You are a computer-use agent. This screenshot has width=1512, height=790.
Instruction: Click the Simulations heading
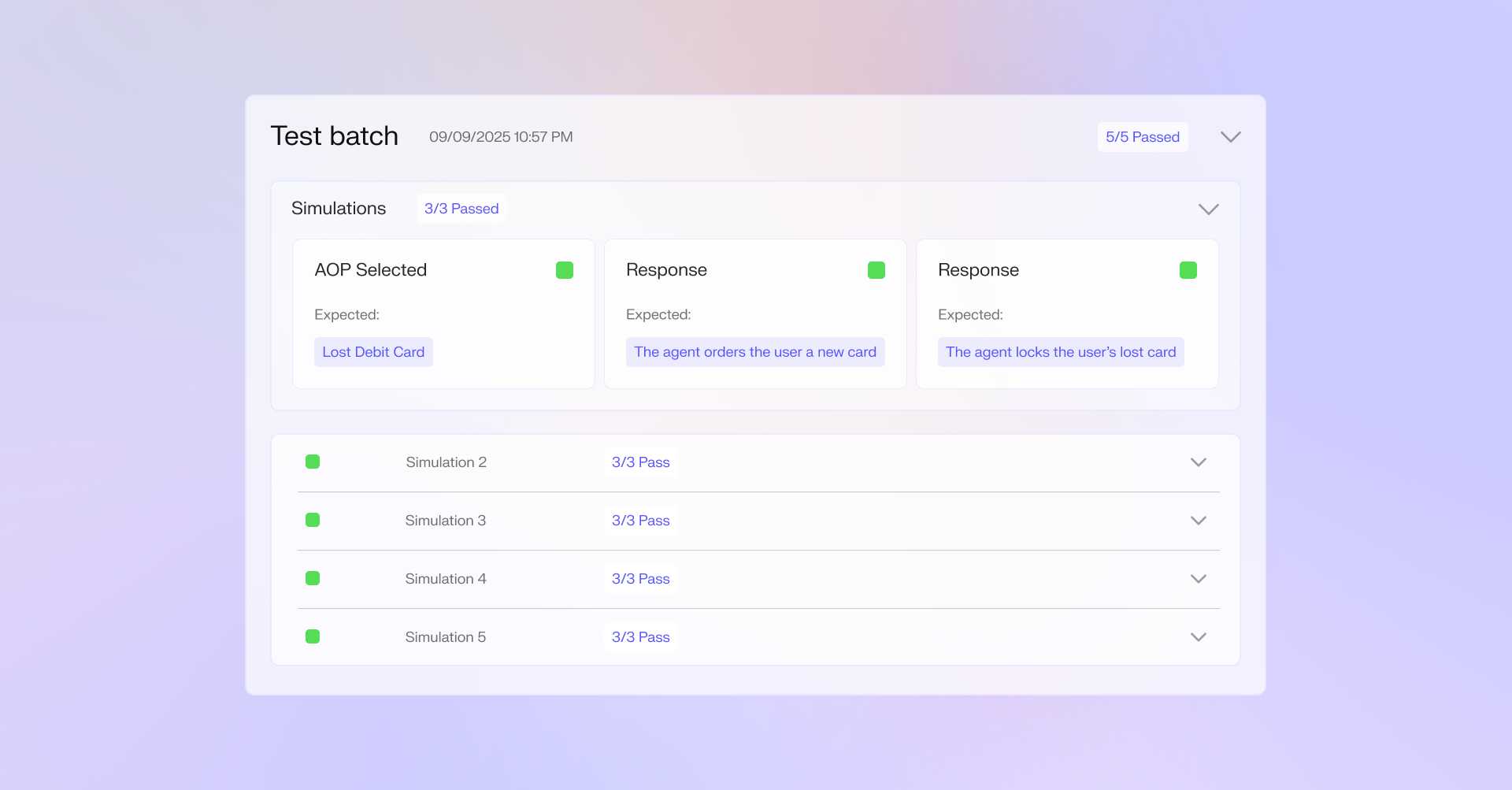[x=339, y=209]
